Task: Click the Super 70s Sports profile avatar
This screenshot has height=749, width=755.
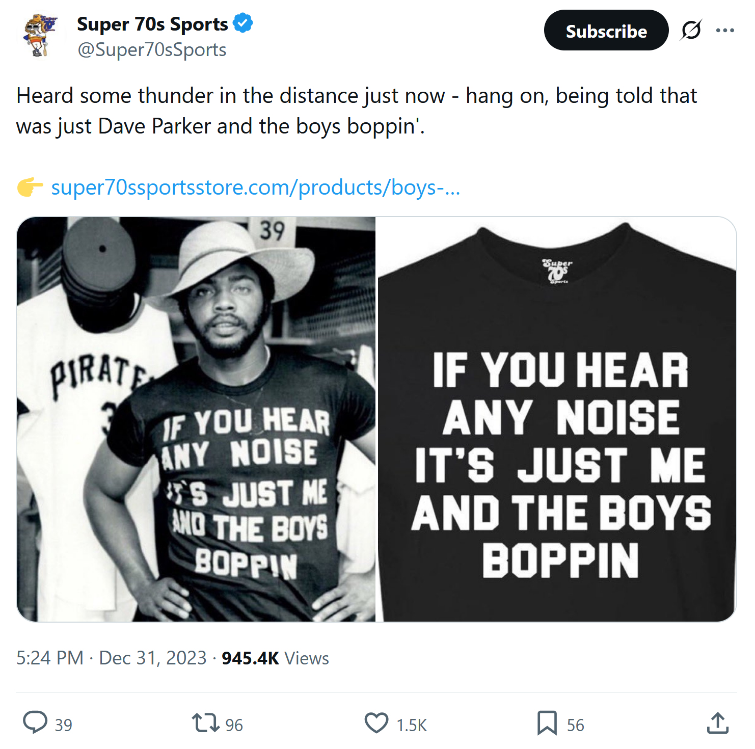Action: [40, 36]
